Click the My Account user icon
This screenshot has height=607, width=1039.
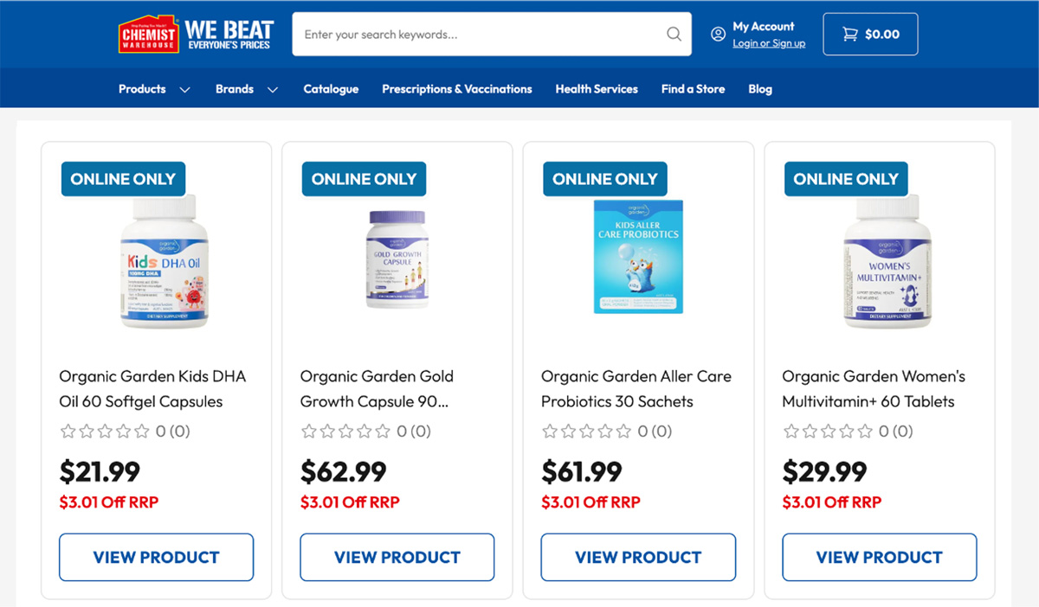pyautogui.click(x=718, y=35)
